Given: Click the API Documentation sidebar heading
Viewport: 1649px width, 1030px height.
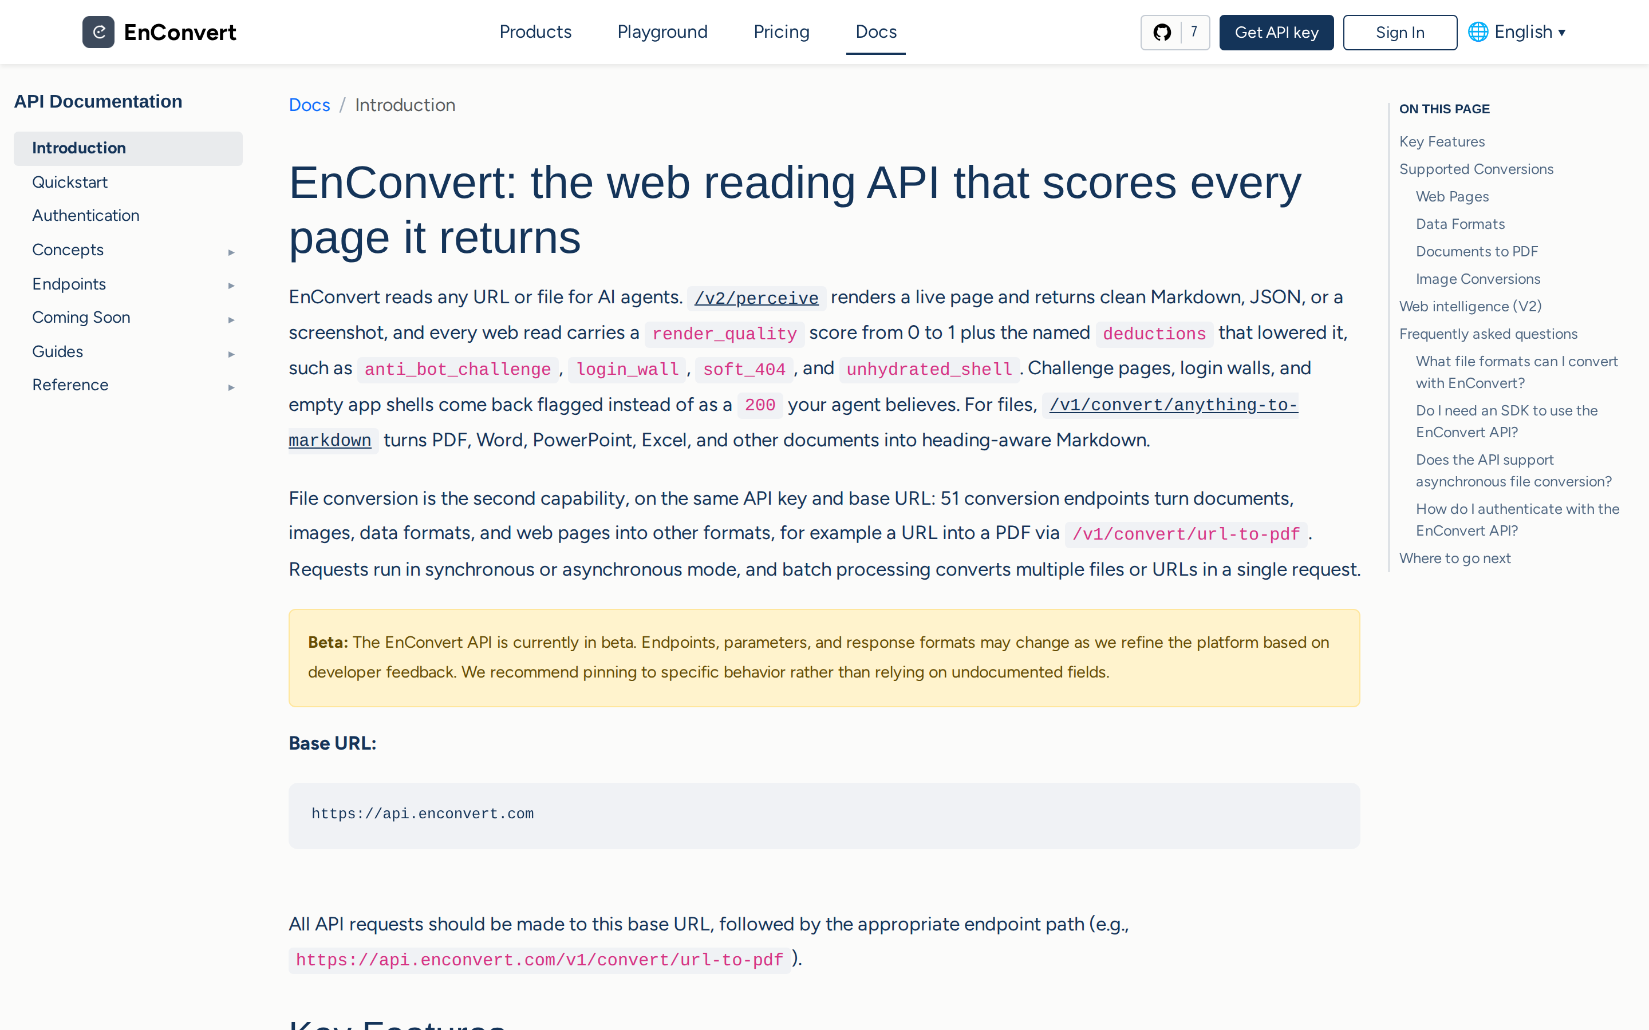Looking at the screenshot, I should (x=98, y=101).
